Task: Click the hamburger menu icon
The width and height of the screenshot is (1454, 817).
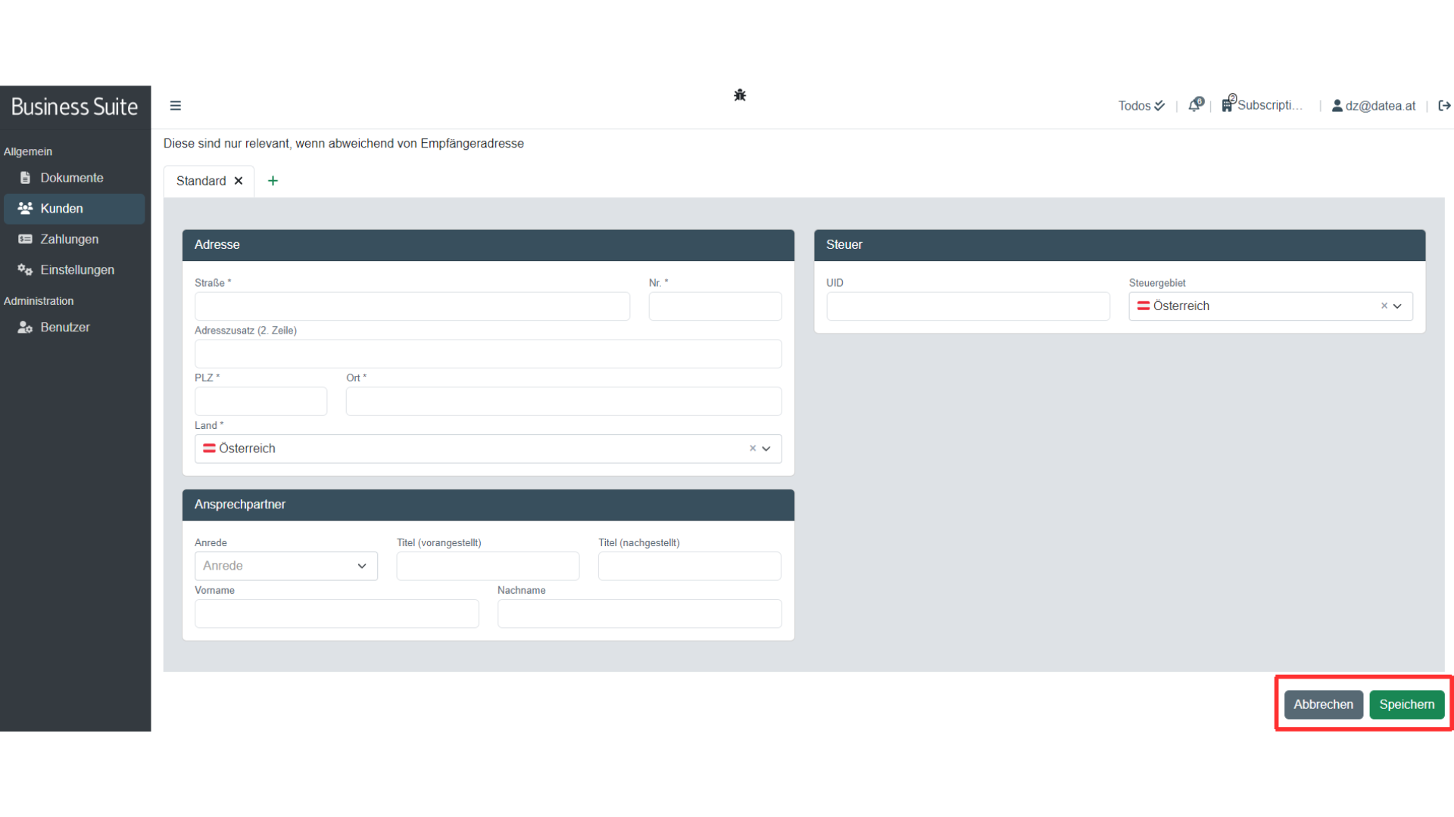Action: [176, 106]
